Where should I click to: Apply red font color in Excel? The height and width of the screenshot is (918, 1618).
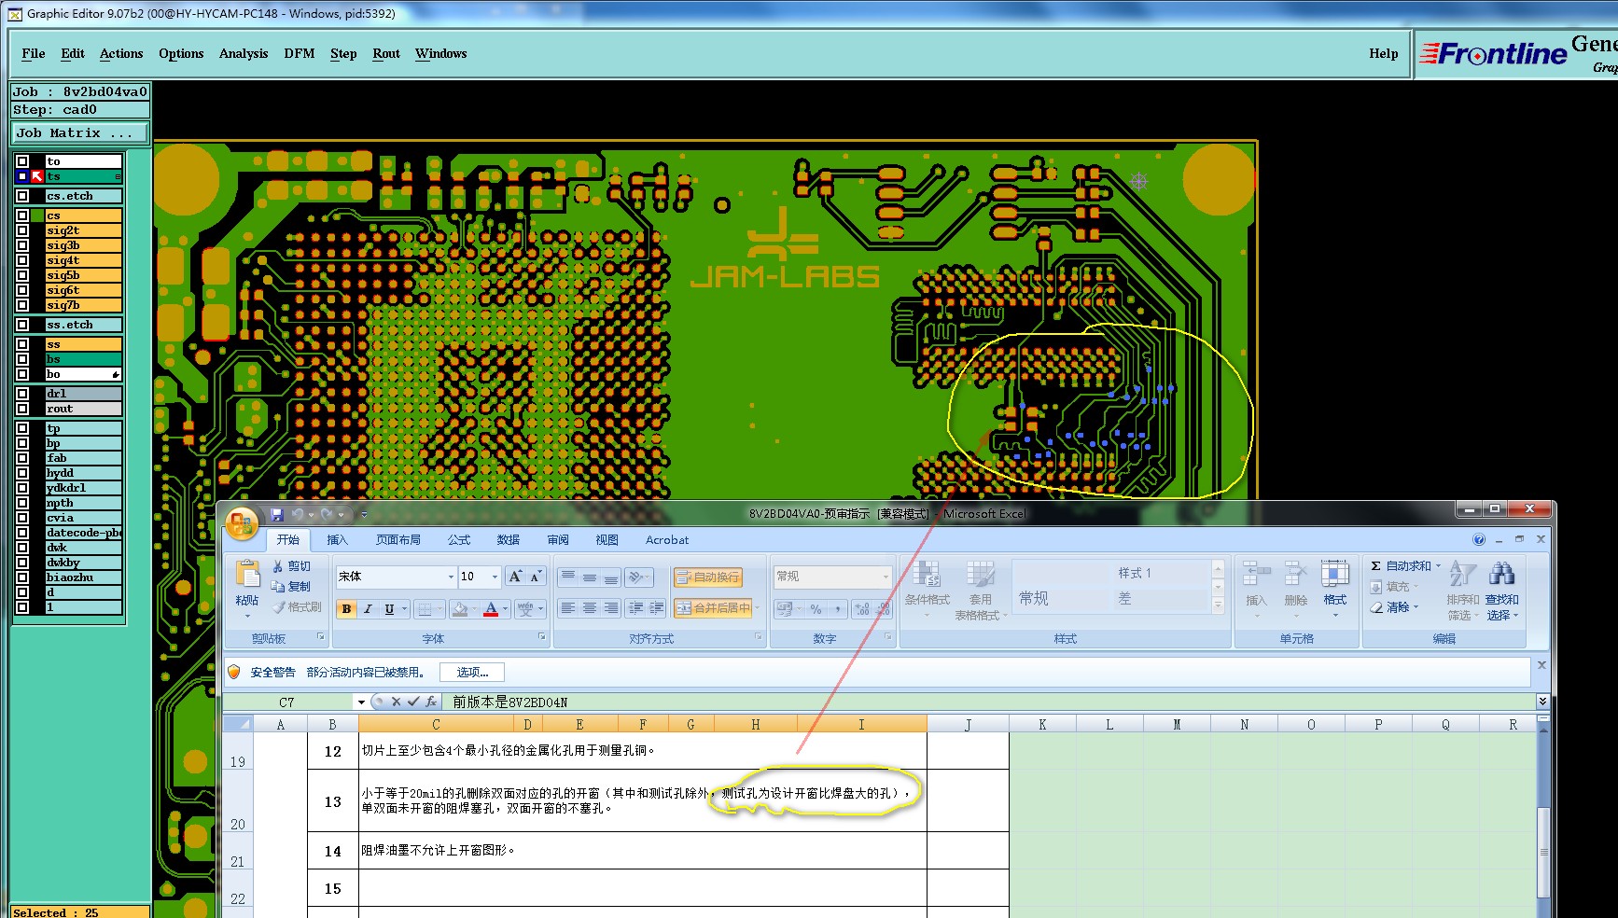[x=491, y=609]
